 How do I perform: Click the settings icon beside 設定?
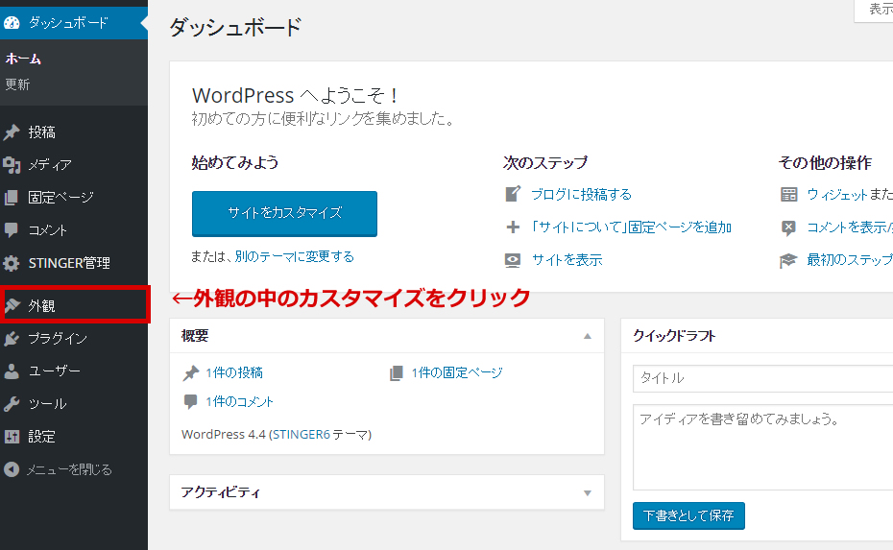pyautogui.click(x=12, y=437)
